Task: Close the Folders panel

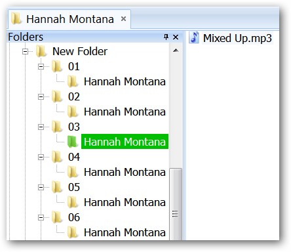Action: point(176,37)
